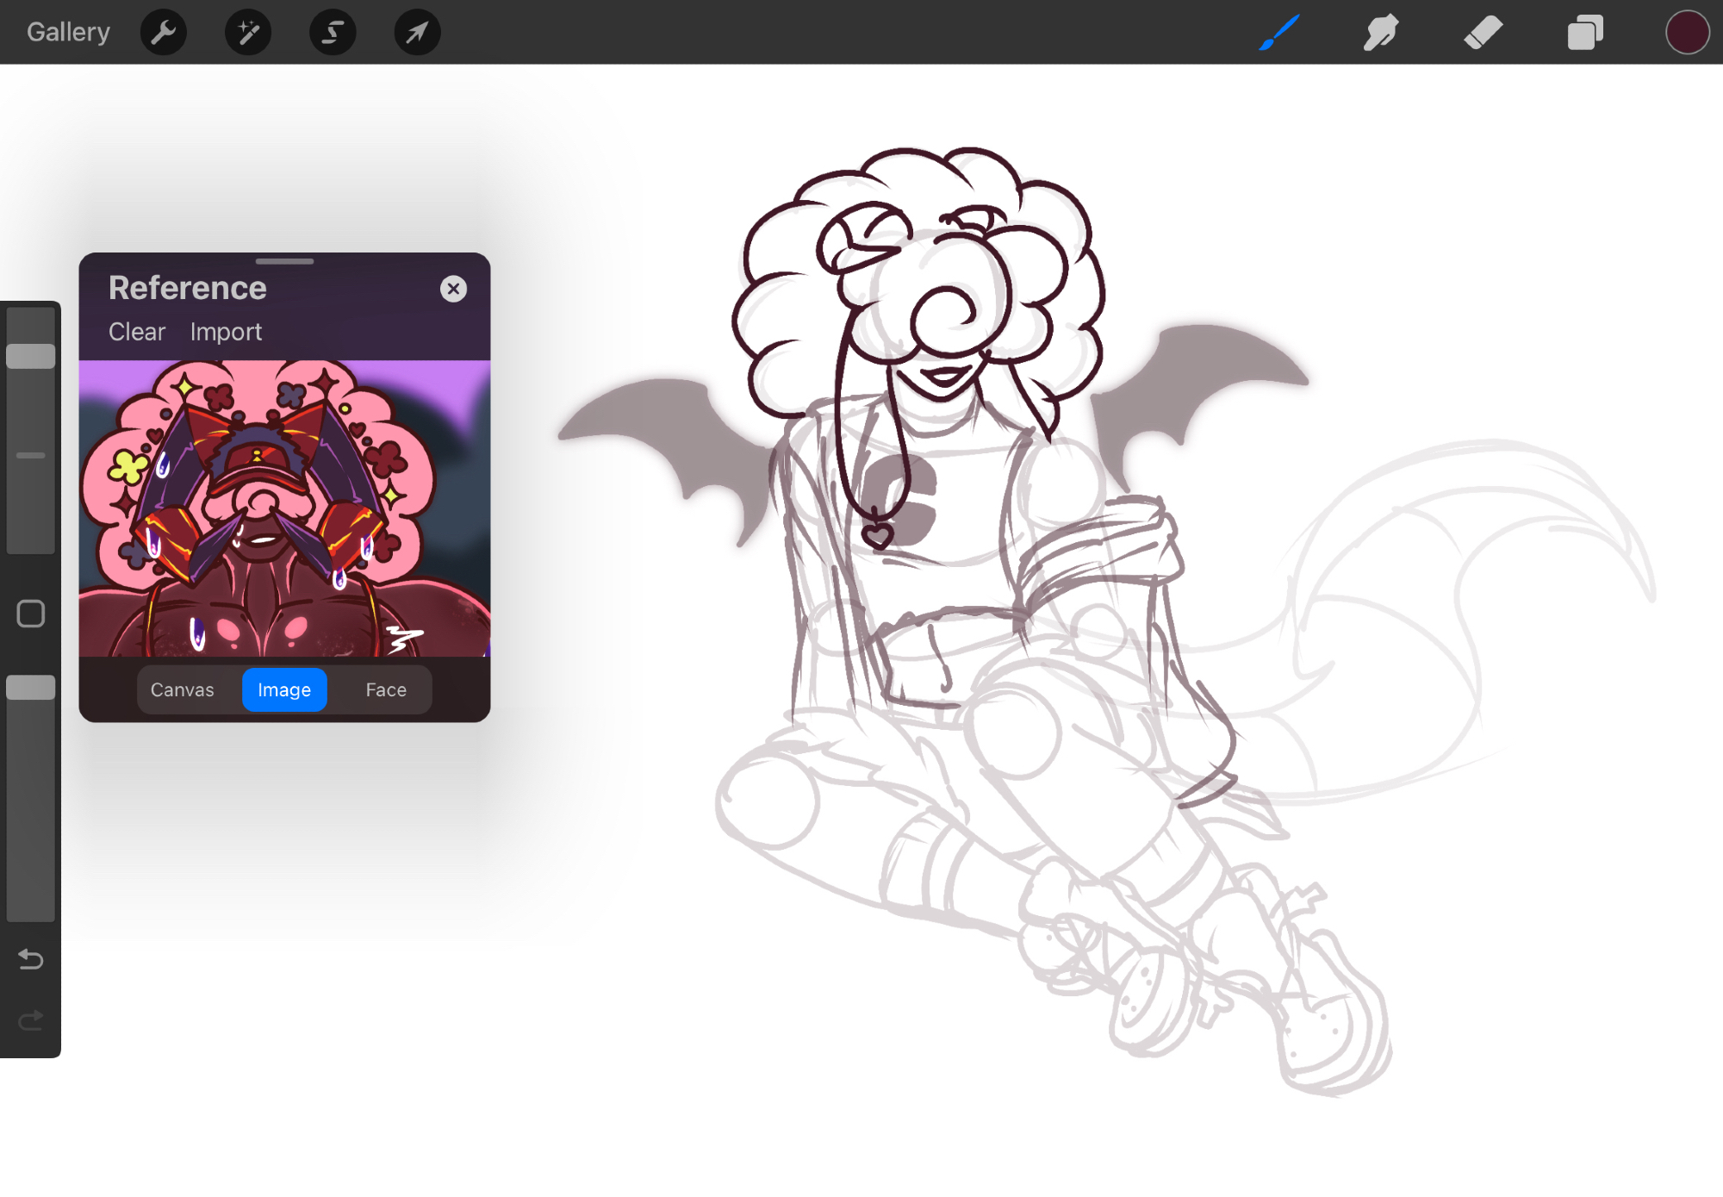Activate the Transform arrow tool

tap(417, 33)
